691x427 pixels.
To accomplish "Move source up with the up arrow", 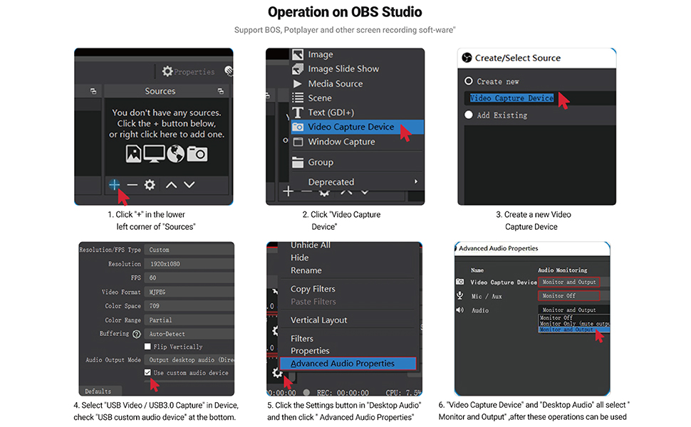I will (x=171, y=184).
